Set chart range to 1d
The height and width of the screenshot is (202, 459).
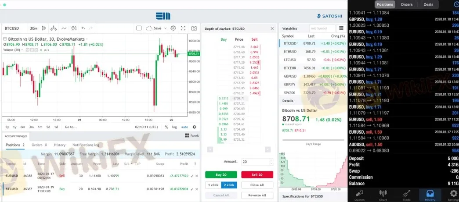click(56, 127)
